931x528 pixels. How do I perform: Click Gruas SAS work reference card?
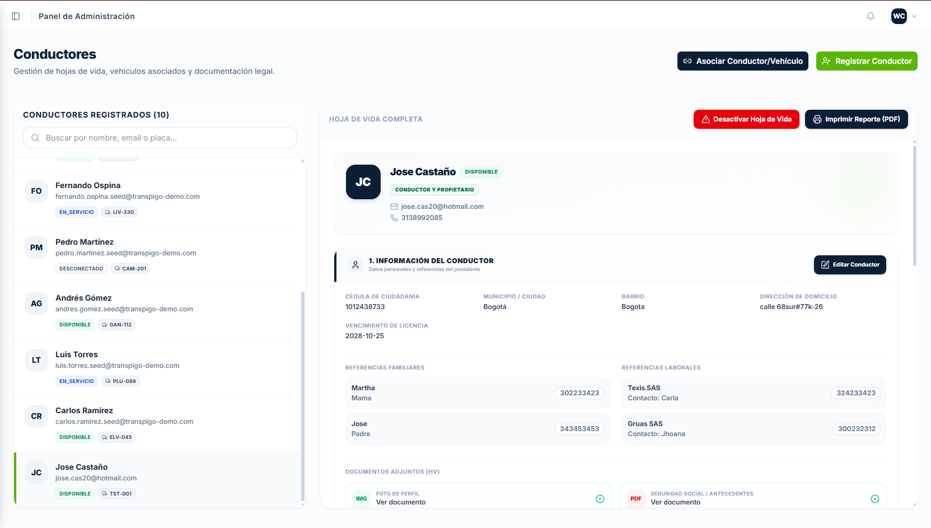pyautogui.click(x=754, y=429)
